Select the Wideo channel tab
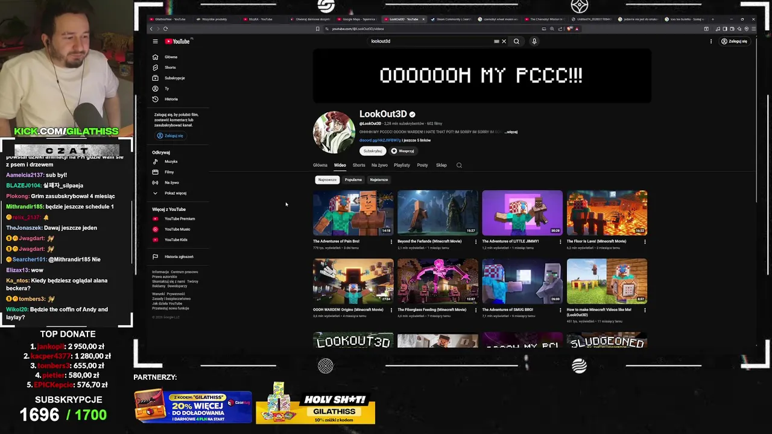 [x=340, y=165]
